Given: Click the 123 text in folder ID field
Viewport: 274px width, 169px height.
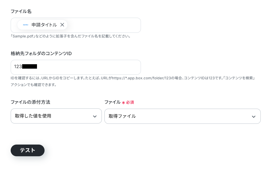Looking at the screenshot, I should [x=18, y=67].
